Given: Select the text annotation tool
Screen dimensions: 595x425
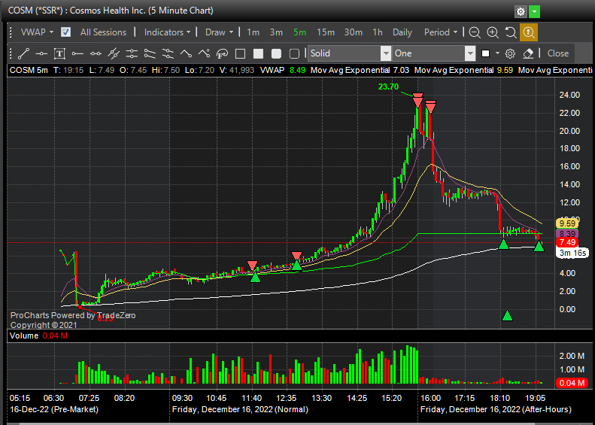Looking at the screenshot, I should tap(59, 53).
